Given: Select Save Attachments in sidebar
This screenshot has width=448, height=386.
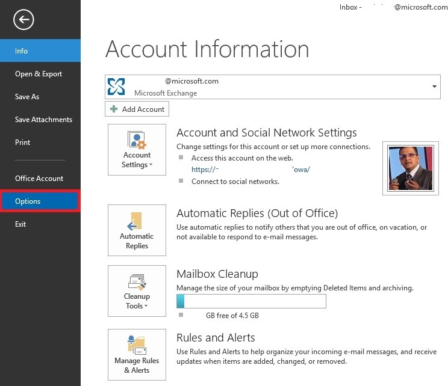Looking at the screenshot, I should click(x=40, y=119).
